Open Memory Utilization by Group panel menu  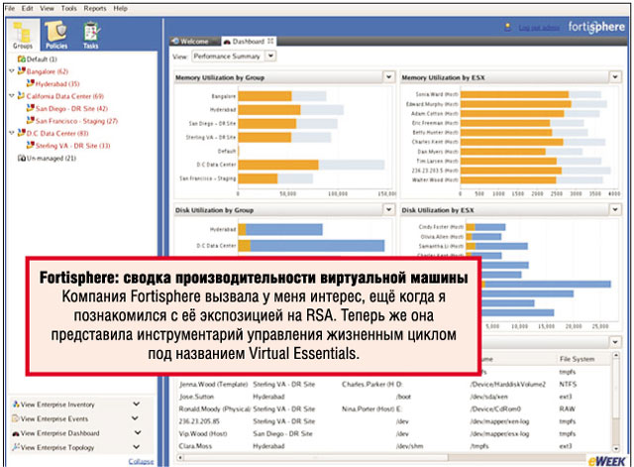click(388, 76)
